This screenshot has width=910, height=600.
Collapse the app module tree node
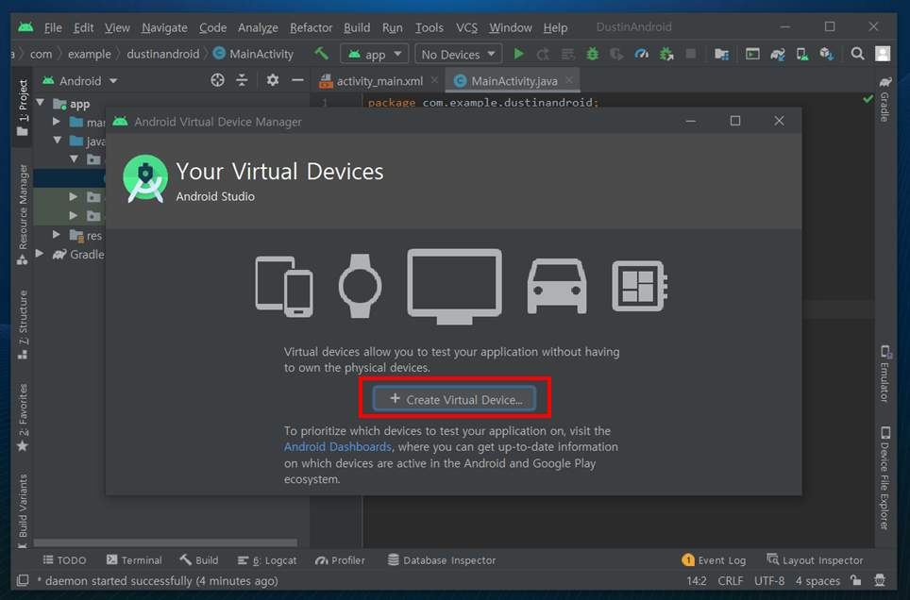(41, 103)
